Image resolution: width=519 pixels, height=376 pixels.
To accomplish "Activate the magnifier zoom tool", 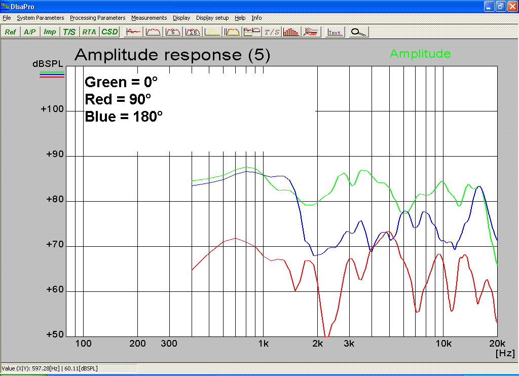I will [358, 32].
